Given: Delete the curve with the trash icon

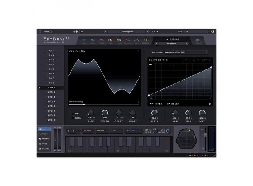Looking at the screenshot, I should point(209,104).
